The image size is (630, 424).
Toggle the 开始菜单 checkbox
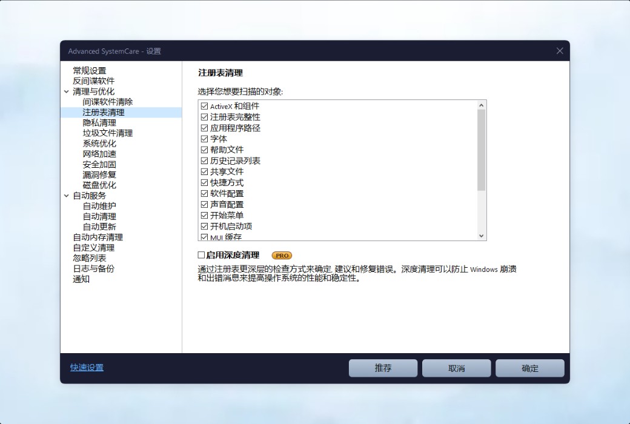204,216
